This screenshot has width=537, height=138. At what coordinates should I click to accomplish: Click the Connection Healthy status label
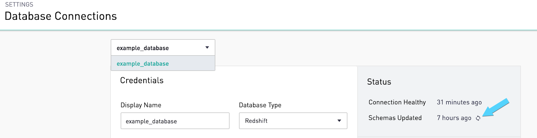coord(397,102)
